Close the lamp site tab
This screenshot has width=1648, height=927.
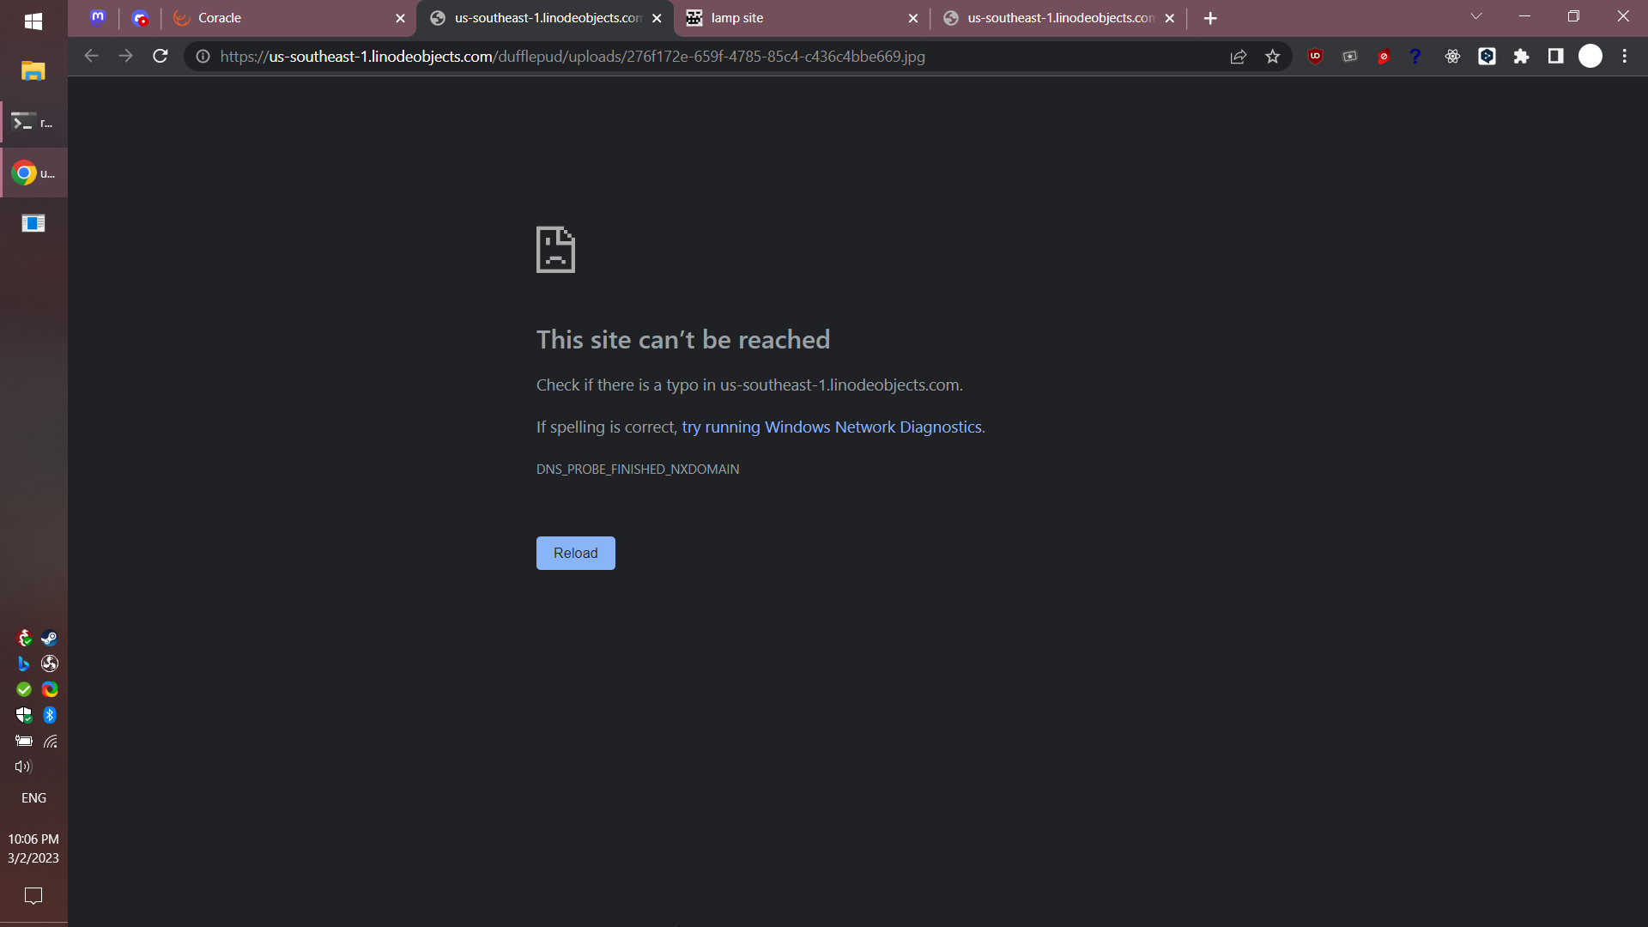pyautogui.click(x=912, y=18)
